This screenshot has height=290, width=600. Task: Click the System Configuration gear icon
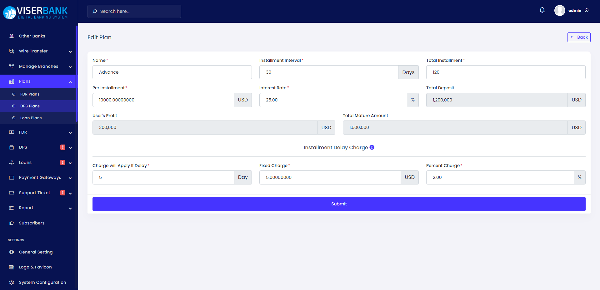(12, 282)
